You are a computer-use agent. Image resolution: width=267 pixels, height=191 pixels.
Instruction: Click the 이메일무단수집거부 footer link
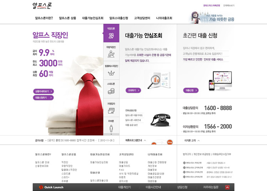(x=222, y=154)
